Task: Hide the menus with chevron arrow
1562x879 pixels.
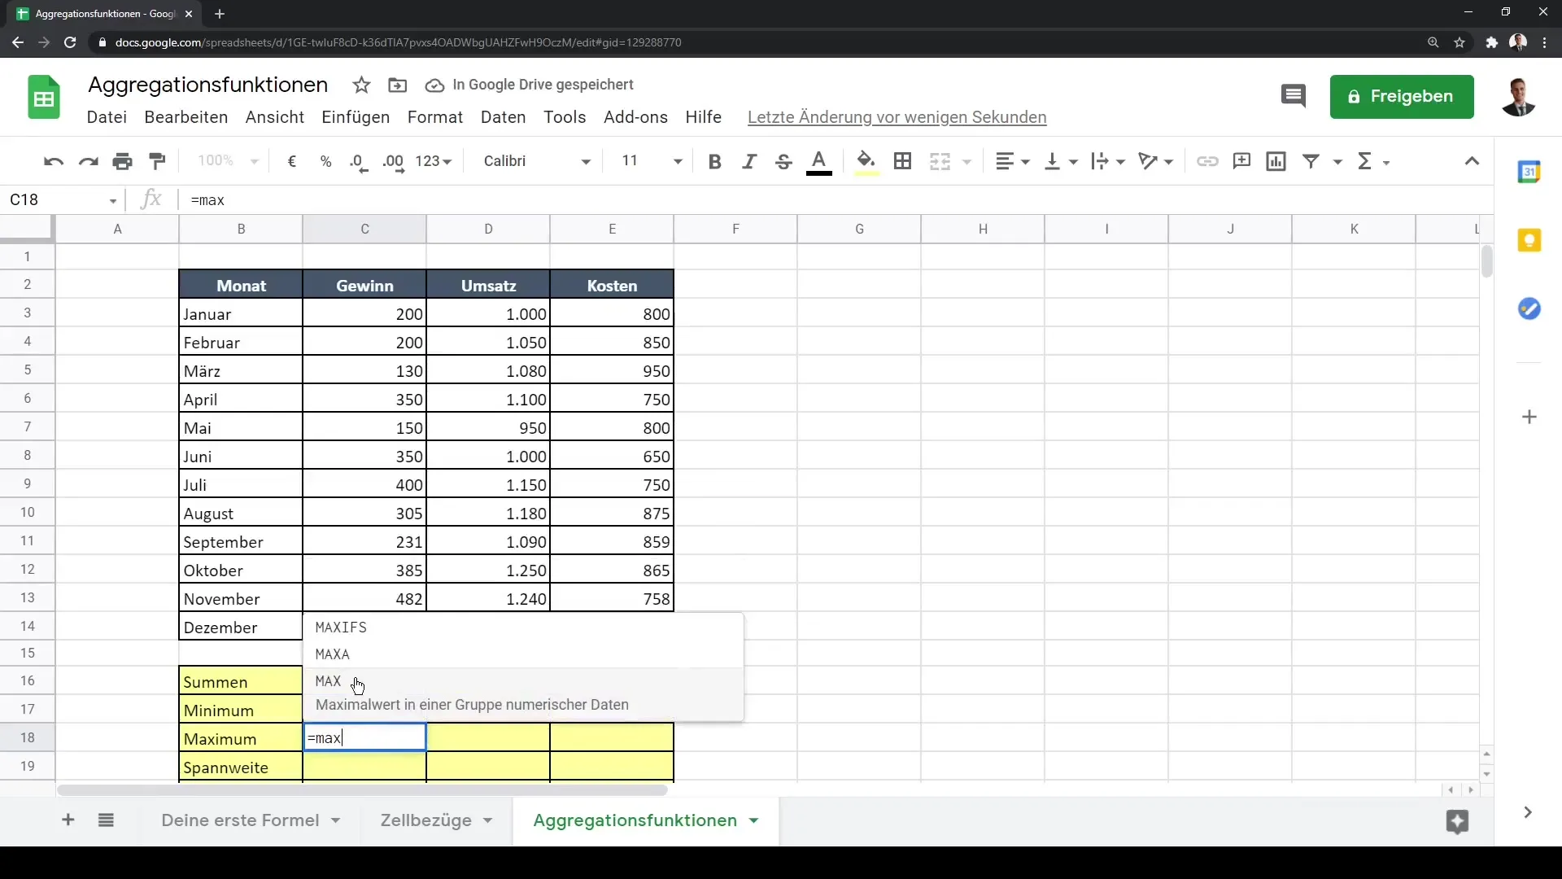Action: (1472, 161)
